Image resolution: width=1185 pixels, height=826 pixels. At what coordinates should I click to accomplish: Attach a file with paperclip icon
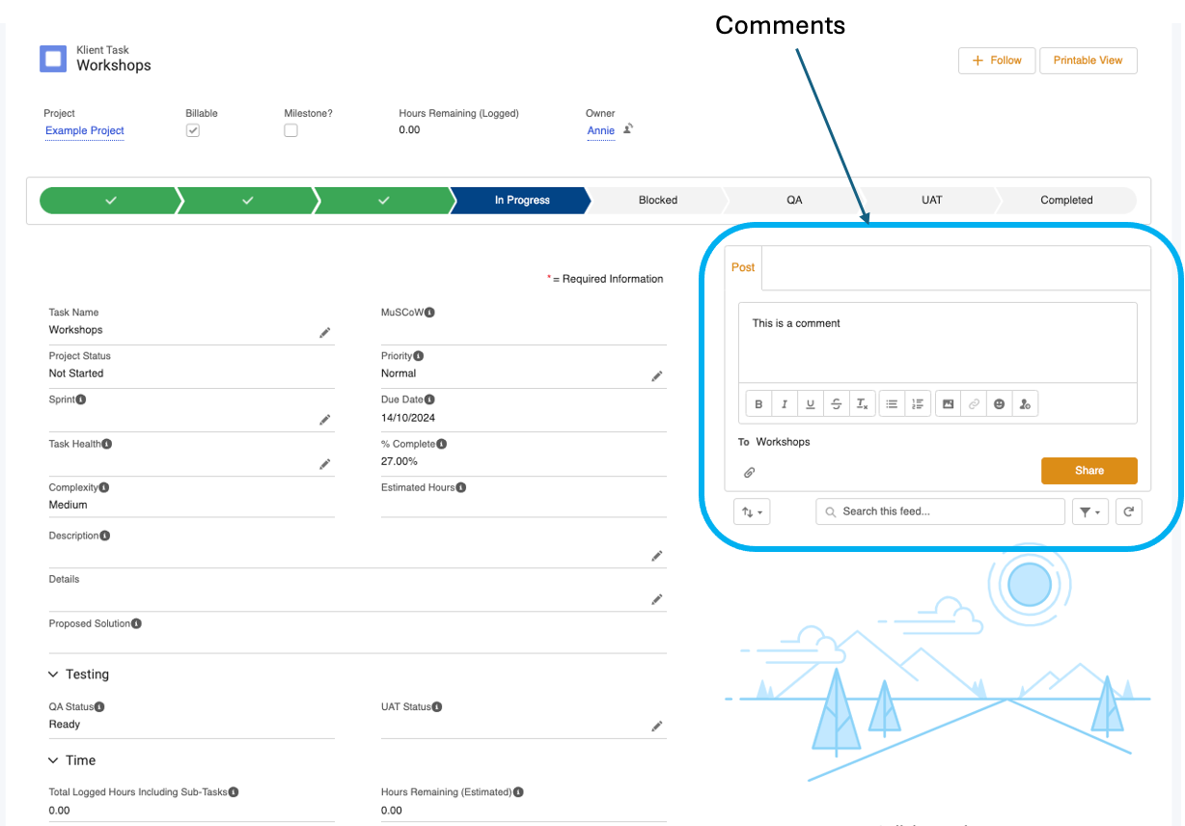(x=749, y=473)
